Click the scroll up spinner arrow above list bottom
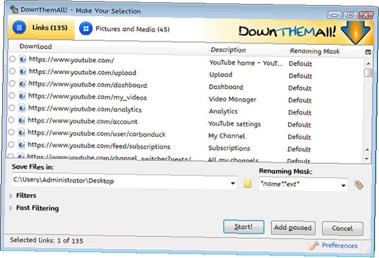379x258 pixels. 367,150
